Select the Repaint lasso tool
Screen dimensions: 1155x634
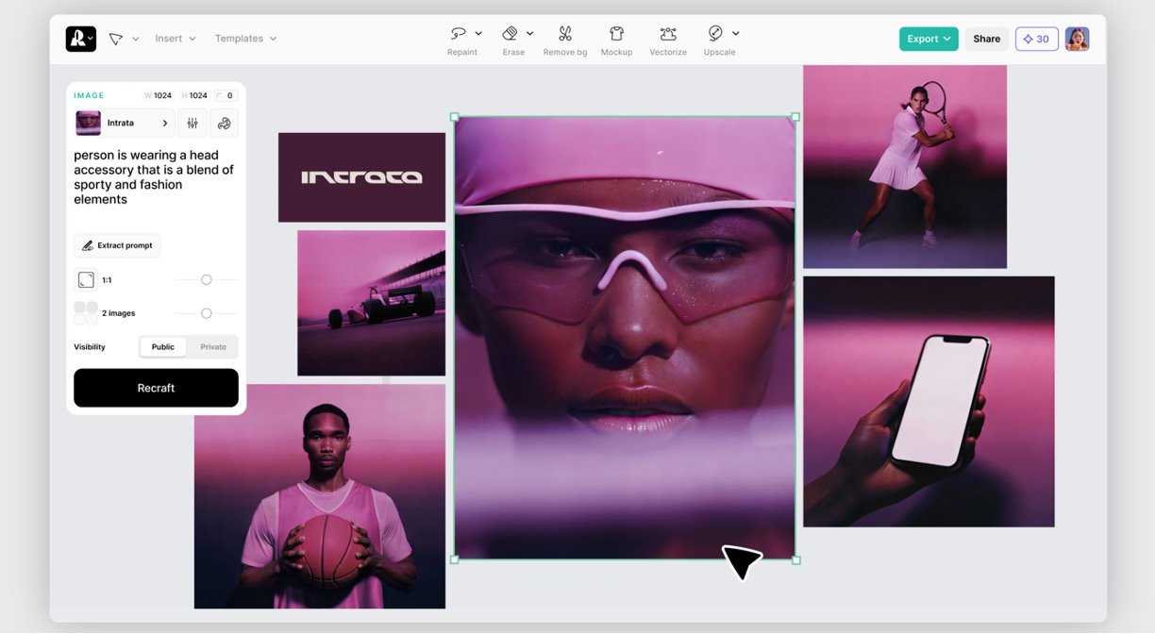[x=459, y=34]
